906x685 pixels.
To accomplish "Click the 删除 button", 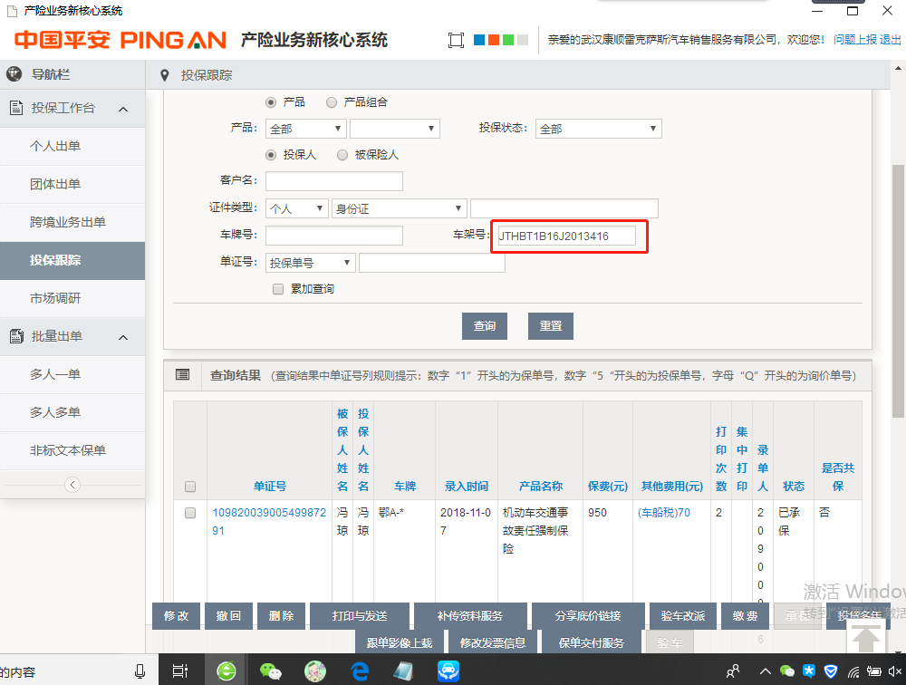I will click(x=282, y=616).
